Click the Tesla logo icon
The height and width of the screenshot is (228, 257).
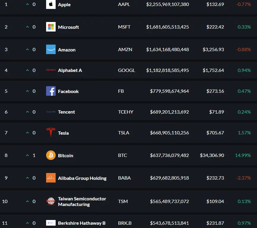pos(51,133)
